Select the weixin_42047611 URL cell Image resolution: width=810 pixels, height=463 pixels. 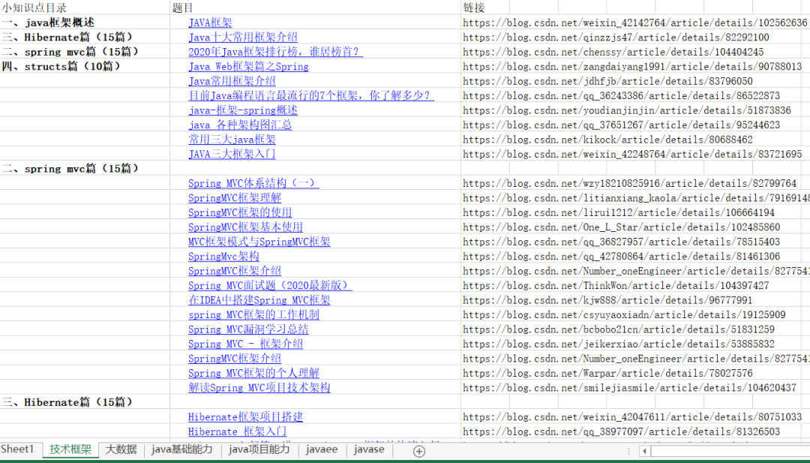pyautogui.click(x=632, y=417)
